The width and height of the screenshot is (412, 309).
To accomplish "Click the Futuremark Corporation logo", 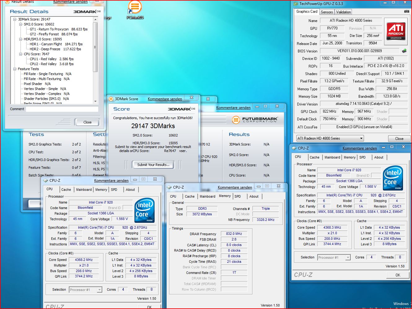I will point(255,119).
